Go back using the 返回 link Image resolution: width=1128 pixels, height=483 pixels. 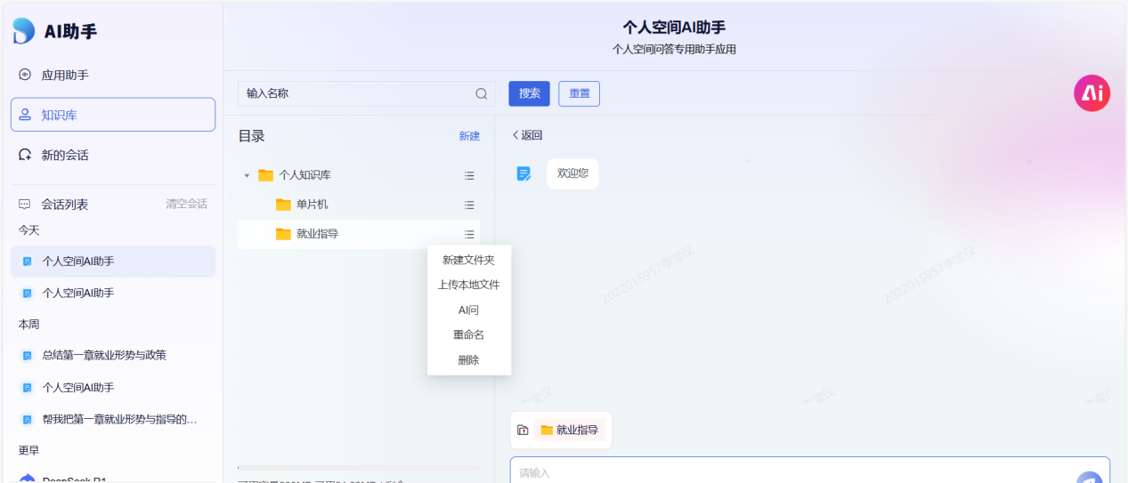(x=527, y=135)
